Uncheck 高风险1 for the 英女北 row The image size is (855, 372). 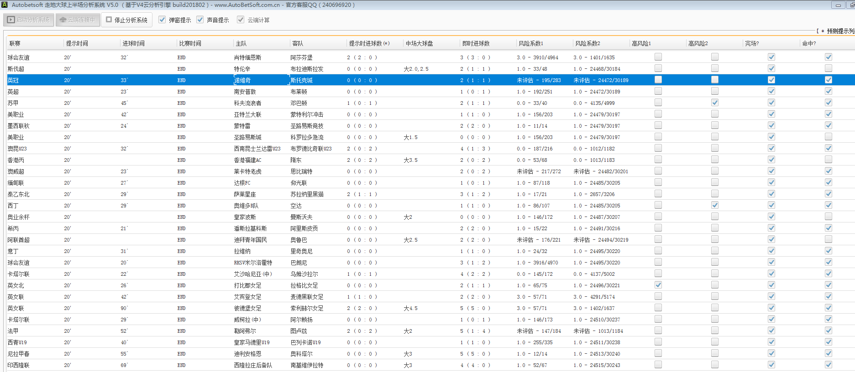(x=658, y=285)
